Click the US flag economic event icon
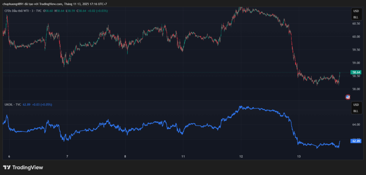The height and width of the screenshot is (175, 366). [x=347, y=97]
